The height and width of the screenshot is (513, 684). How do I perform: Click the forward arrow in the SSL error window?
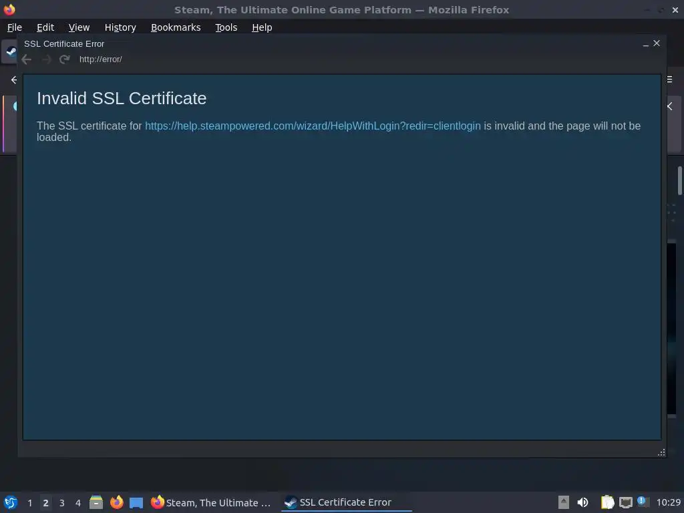click(x=46, y=59)
